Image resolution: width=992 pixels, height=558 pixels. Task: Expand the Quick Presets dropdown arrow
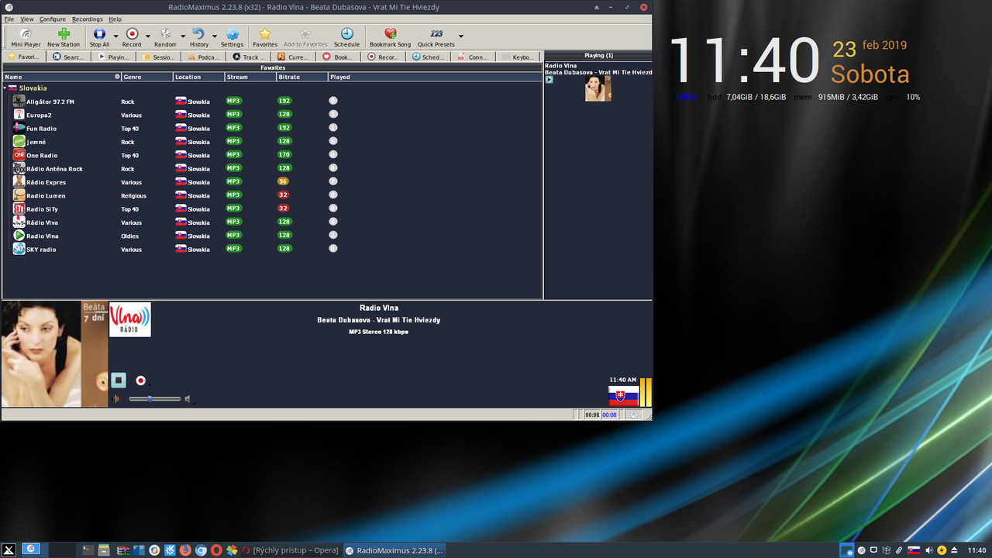tap(461, 36)
